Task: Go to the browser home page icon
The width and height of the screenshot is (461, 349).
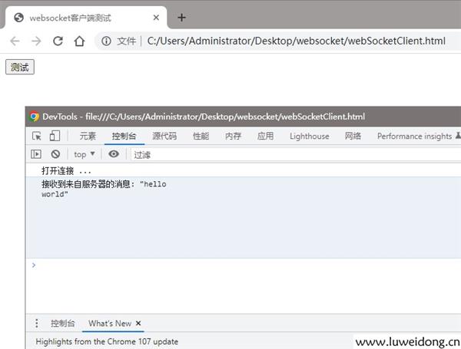Action: (x=79, y=41)
